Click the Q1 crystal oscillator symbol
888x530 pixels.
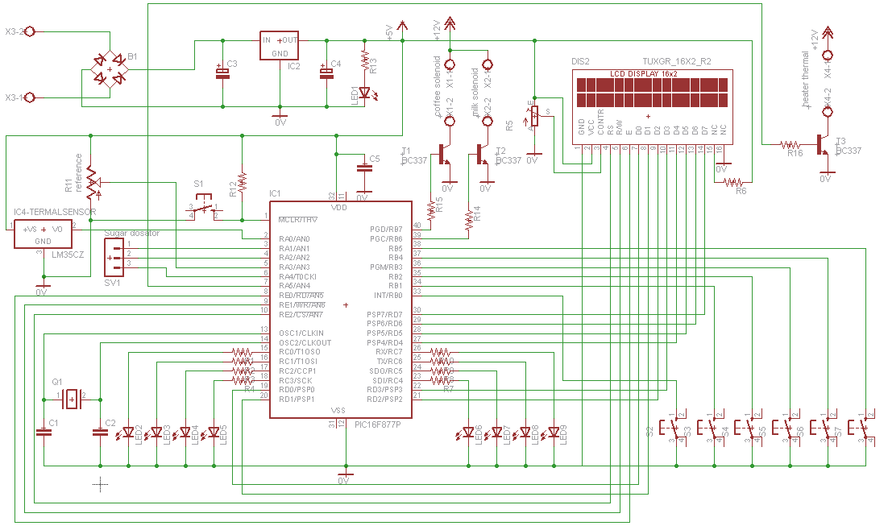(73, 399)
